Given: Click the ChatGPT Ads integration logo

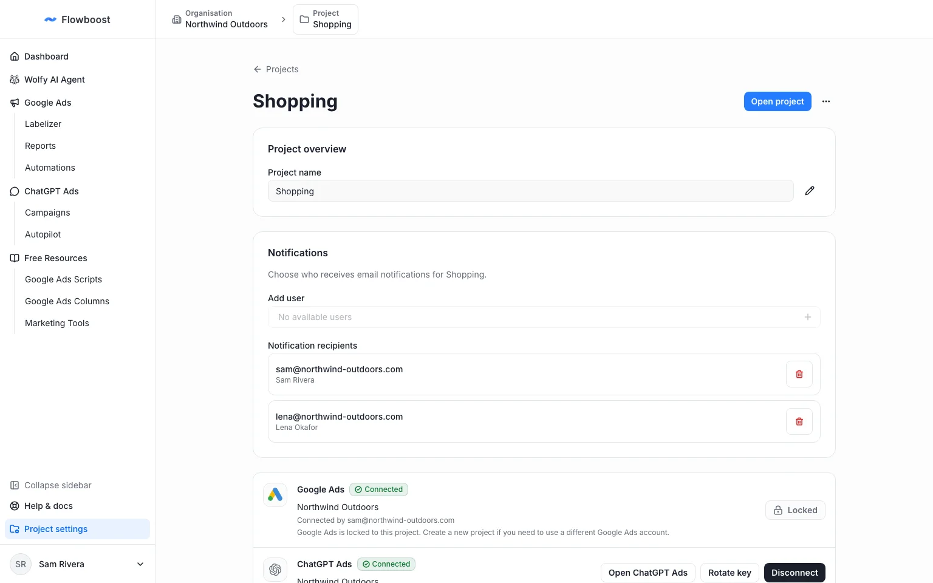Looking at the screenshot, I should point(275,570).
